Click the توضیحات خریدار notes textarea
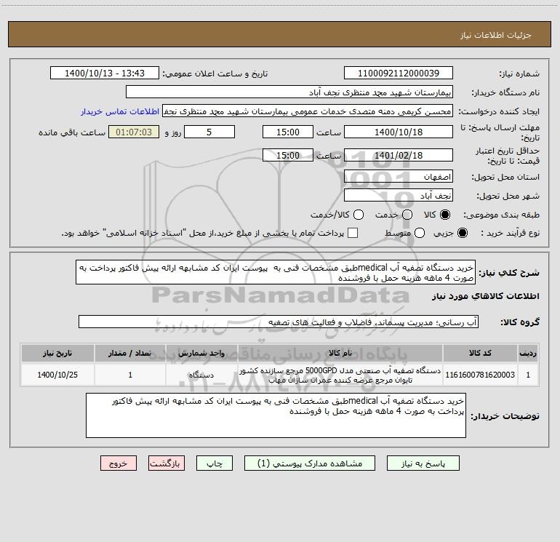Screen dimensions: 560x542 tap(276, 415)
